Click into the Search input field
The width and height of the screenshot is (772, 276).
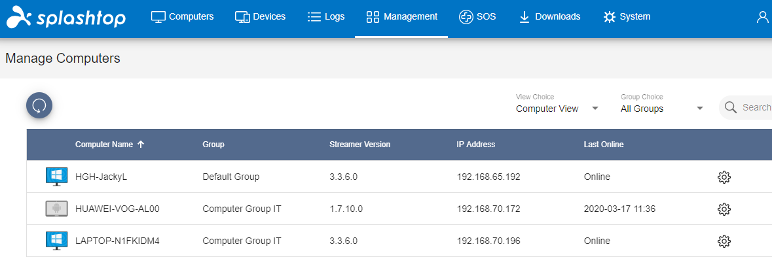(755, 108)
